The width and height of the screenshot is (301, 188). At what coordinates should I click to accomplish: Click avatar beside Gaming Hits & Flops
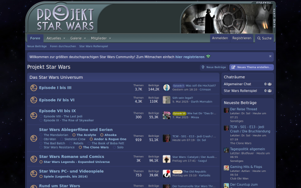[x=226, y=168]
